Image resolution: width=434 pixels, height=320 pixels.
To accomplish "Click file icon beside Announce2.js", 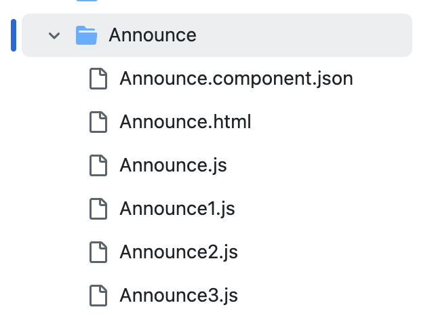I will coord(98,252).
